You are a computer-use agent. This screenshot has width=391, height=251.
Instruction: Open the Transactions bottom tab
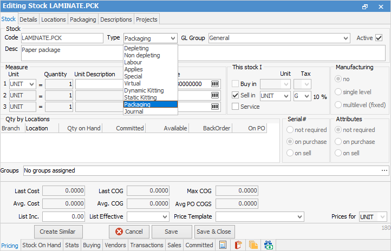pos(147,245)
